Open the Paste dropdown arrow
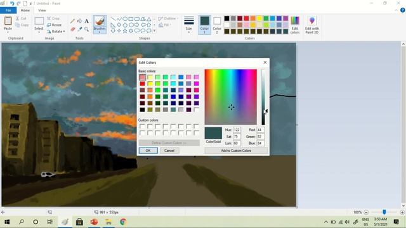 [8, 32]
